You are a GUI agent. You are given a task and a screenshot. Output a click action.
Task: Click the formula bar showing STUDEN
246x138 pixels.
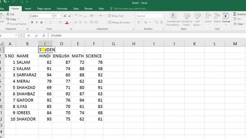[147, 36]
